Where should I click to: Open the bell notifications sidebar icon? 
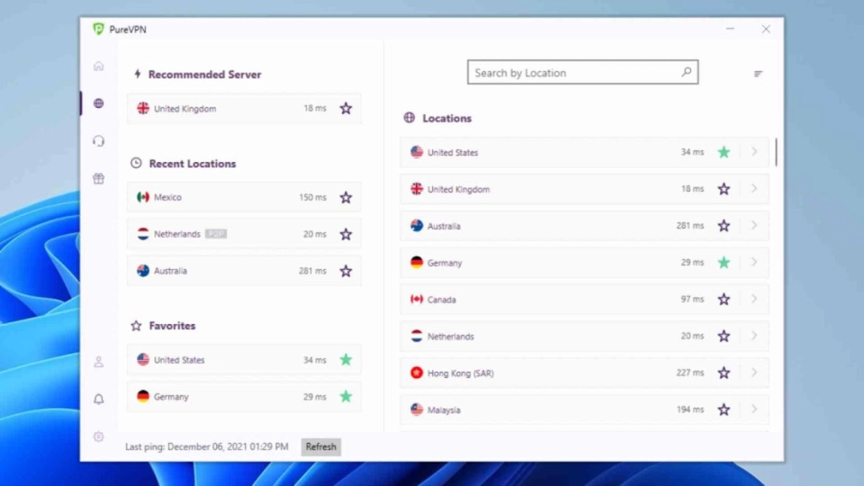pyautogui.click(x=99, y=399)
